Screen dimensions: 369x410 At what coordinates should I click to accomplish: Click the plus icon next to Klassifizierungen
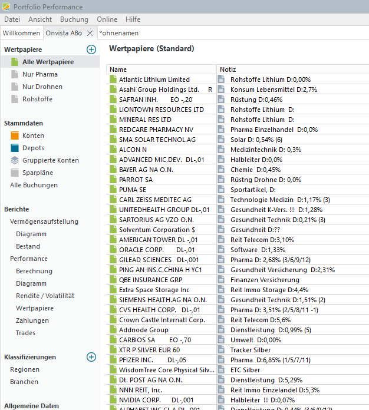tap(91, 357)
